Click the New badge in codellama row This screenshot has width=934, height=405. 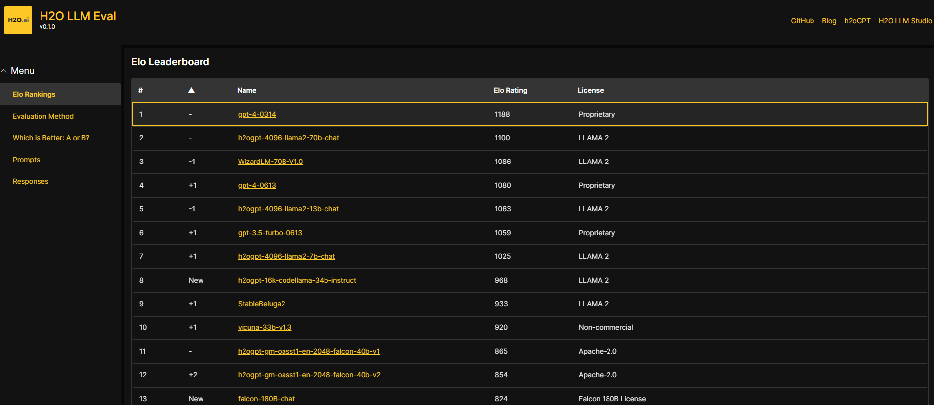click(196, 280)
